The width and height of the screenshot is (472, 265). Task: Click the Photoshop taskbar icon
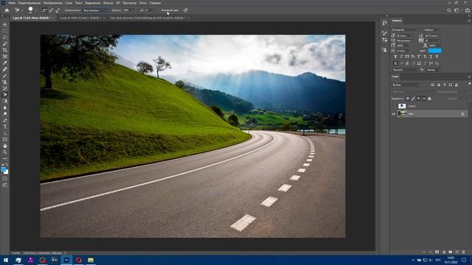click(66, 260)
